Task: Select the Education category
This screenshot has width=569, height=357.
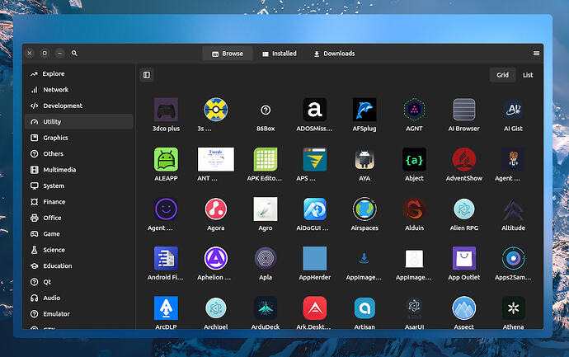Action: pyautogui.click(x=78, y=266)
